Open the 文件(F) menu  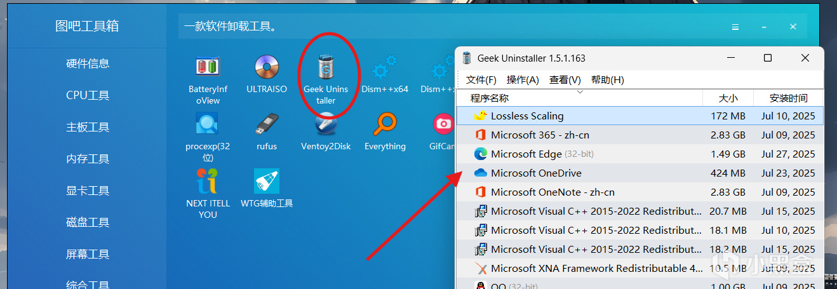(x=481, y=80)
